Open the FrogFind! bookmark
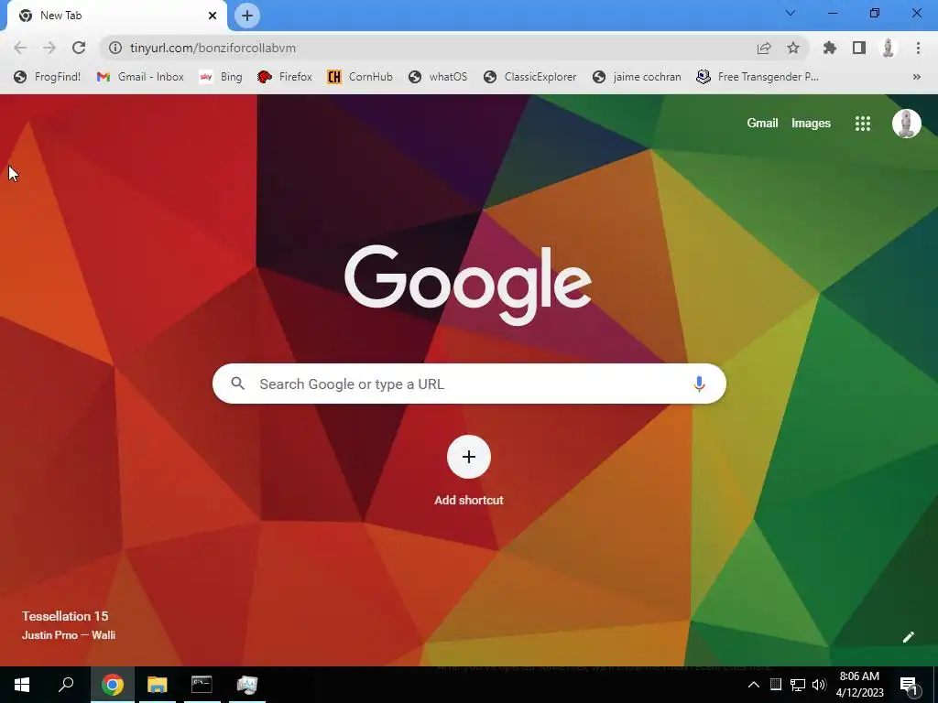 [x=48, y=77]
